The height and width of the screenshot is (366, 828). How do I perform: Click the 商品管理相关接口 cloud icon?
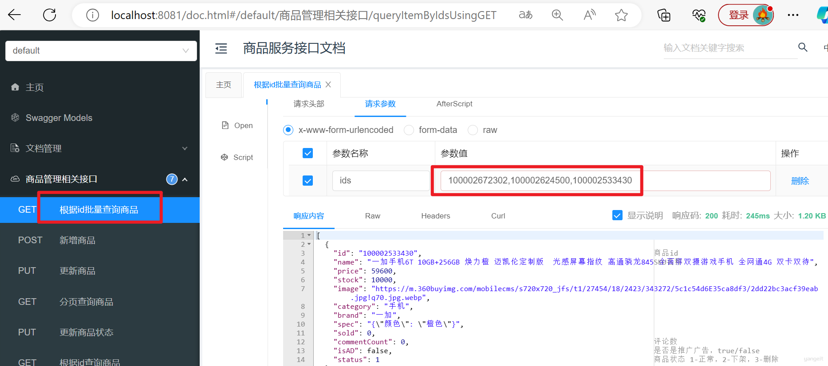[x=15, y=179]
